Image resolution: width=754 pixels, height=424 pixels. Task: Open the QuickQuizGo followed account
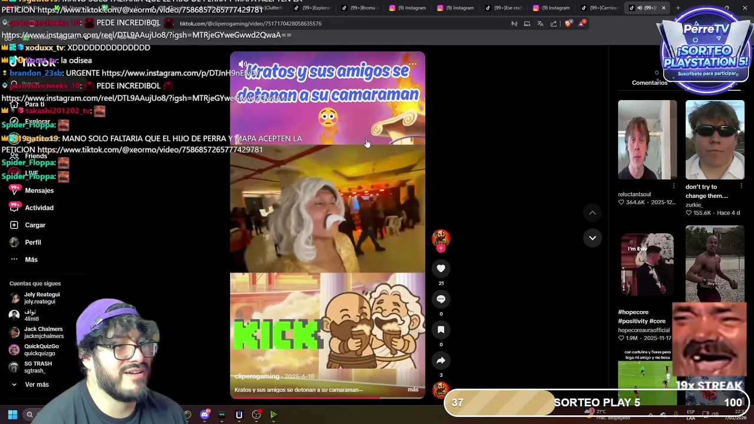(35, 350)
